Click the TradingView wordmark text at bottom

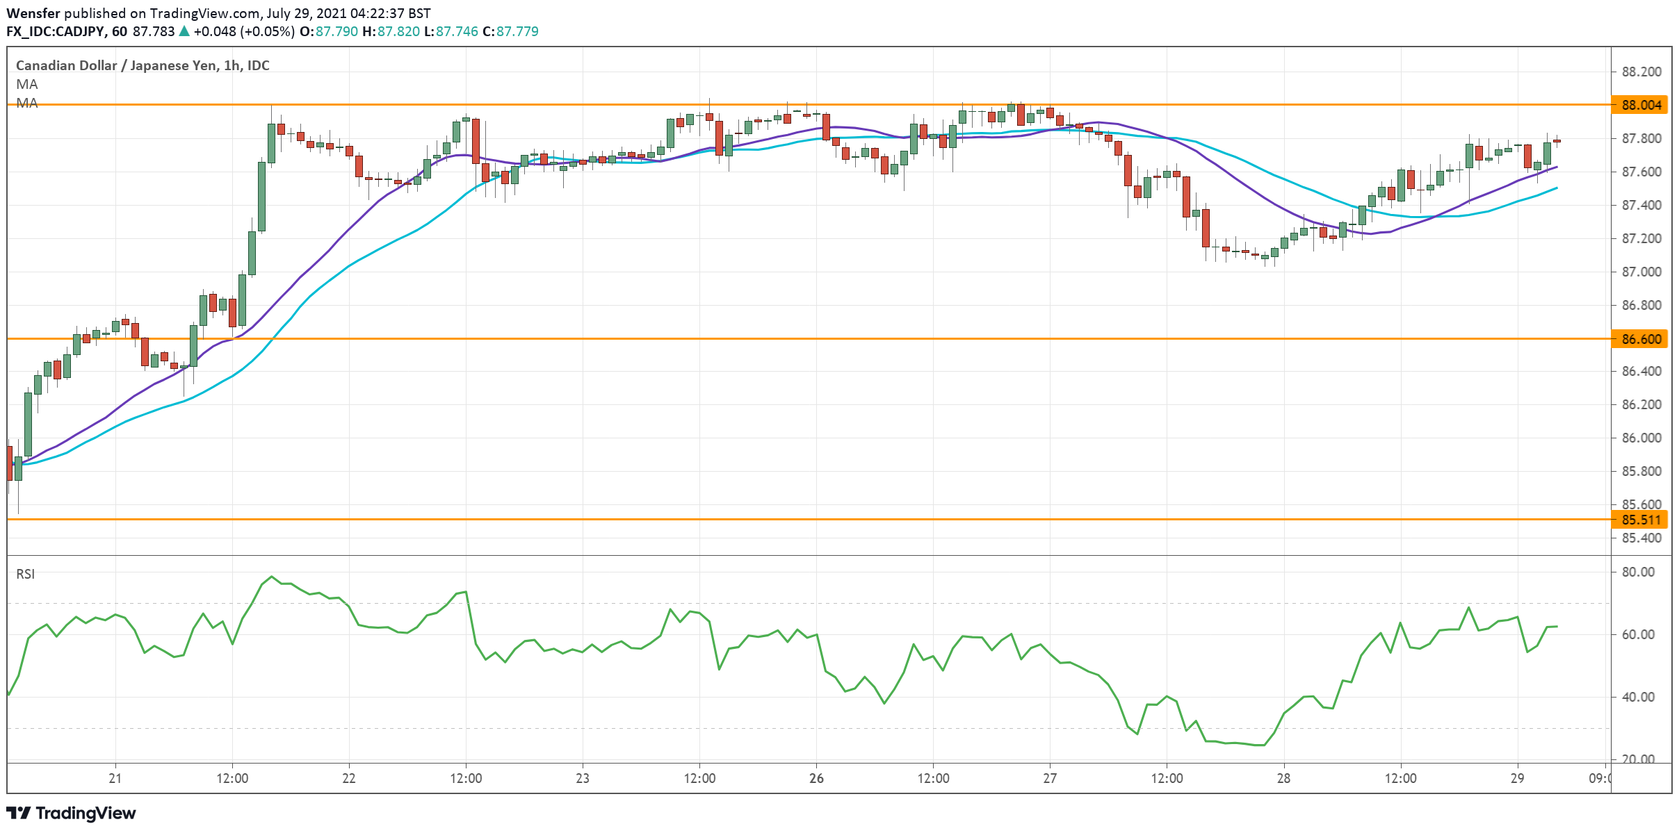point(86,813)
